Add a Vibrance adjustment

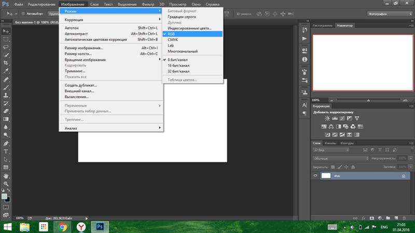(x=357, y=119)
